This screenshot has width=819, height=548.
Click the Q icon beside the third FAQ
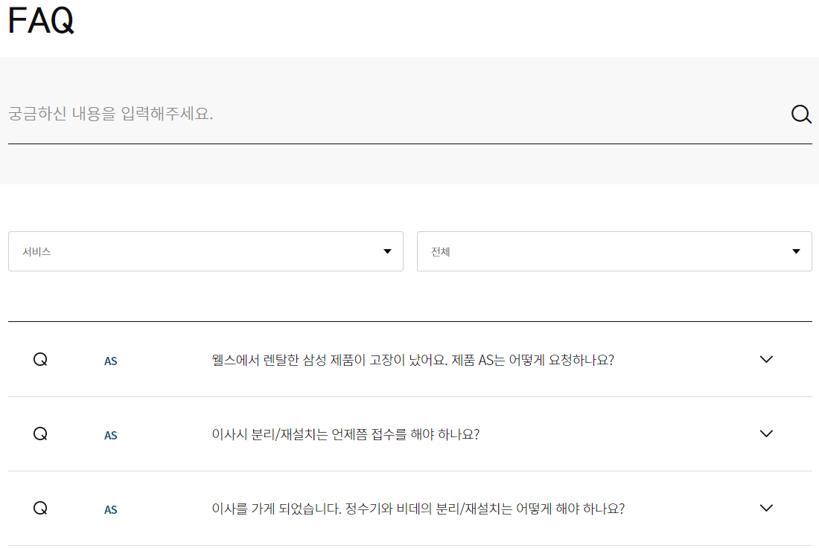[41, 509]
